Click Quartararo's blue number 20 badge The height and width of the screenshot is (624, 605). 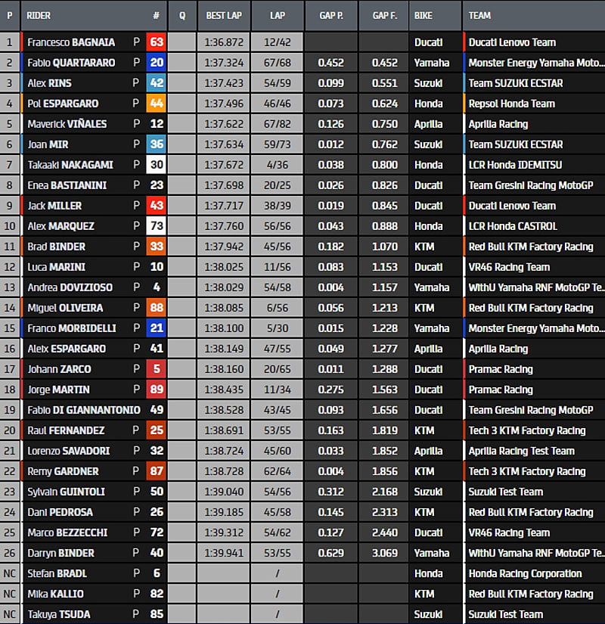[156, 63]
